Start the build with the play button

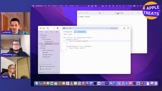pos(54,28)
